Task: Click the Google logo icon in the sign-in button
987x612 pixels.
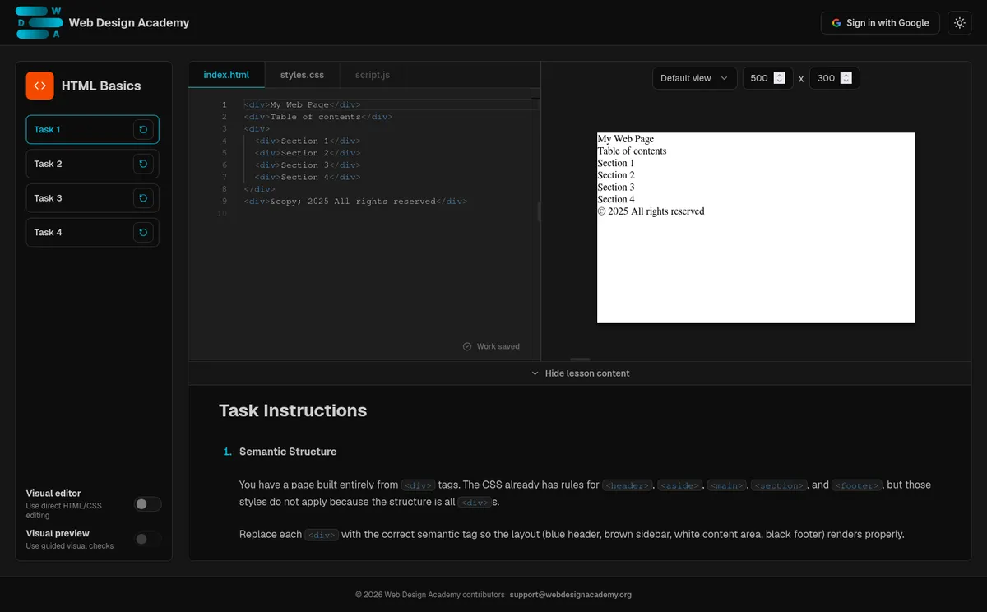Action: (836, 23)
